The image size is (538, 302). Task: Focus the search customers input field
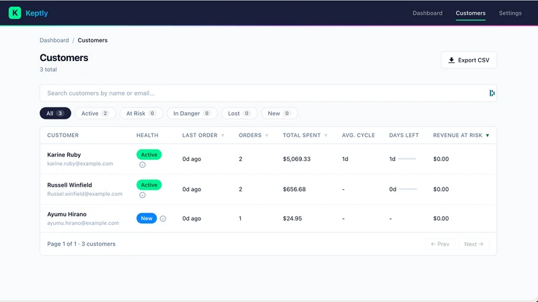(x=264, y=93)
